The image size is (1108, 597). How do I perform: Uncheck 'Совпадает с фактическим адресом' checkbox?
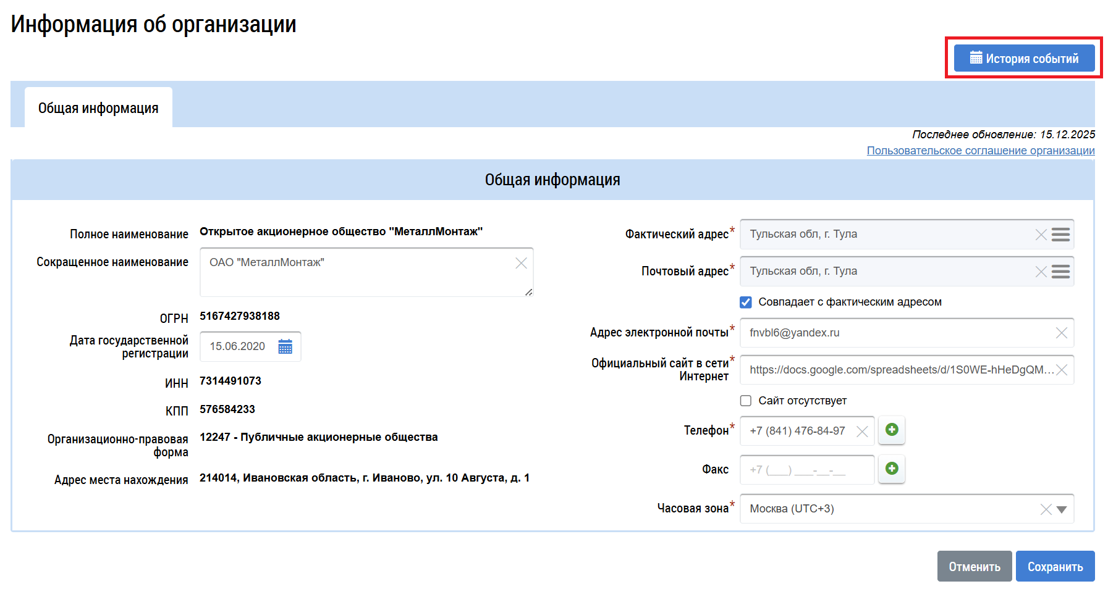746,302
